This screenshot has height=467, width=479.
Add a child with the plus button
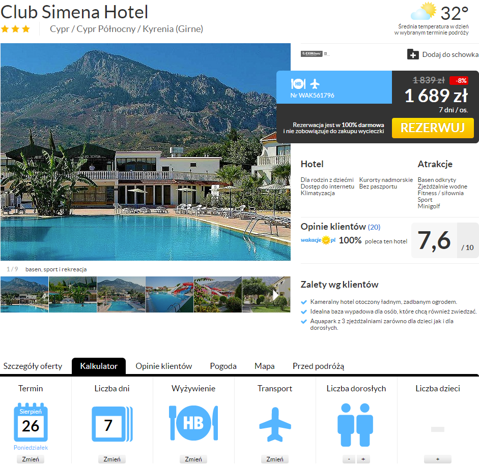click(437, 459)
